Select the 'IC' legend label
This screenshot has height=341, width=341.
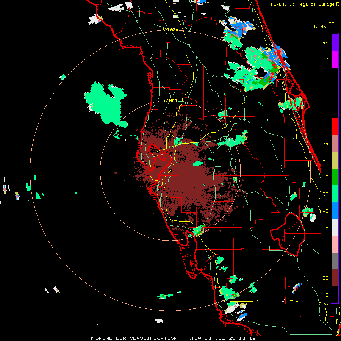coord(325,245)
